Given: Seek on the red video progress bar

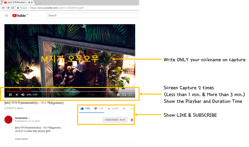Looking at the screenshot, I should (x=19, y=91).
